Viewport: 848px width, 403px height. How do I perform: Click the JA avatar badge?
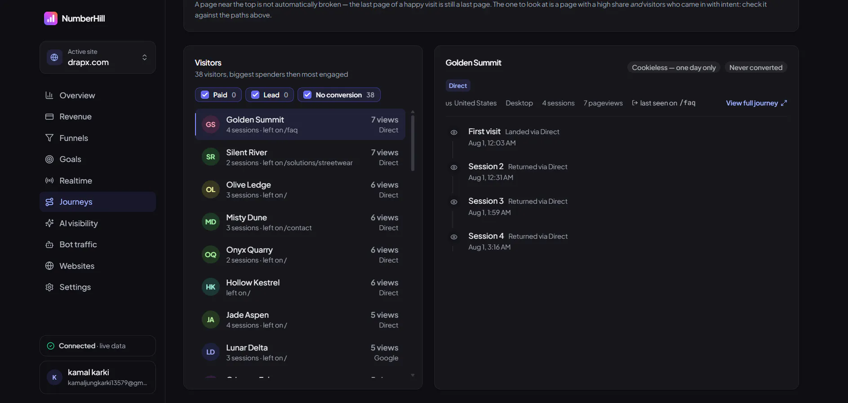point(211,320)
